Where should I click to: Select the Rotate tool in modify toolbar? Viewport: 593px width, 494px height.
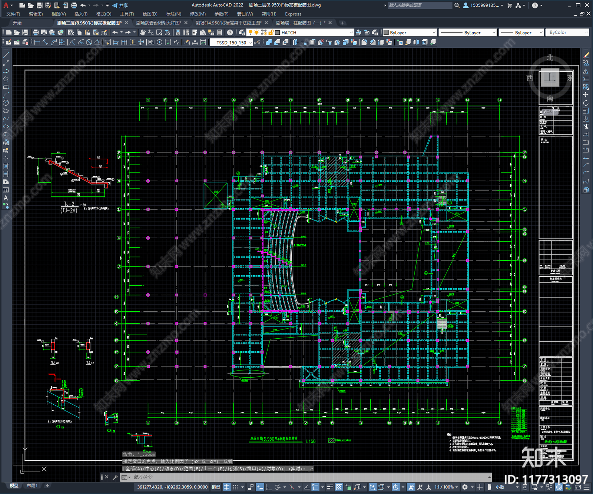pos(586,103)
